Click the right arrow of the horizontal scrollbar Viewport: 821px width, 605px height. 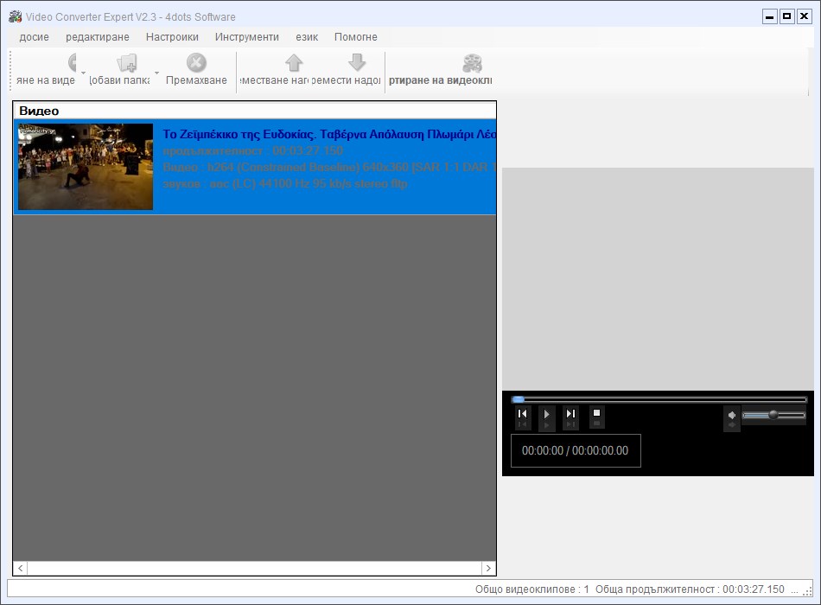[x=488, y=568]
